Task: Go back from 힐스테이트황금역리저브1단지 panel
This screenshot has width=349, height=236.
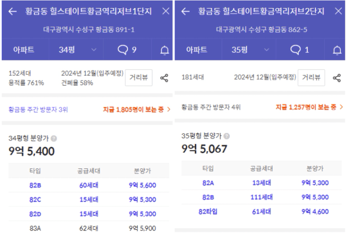Action: (13, 11)
